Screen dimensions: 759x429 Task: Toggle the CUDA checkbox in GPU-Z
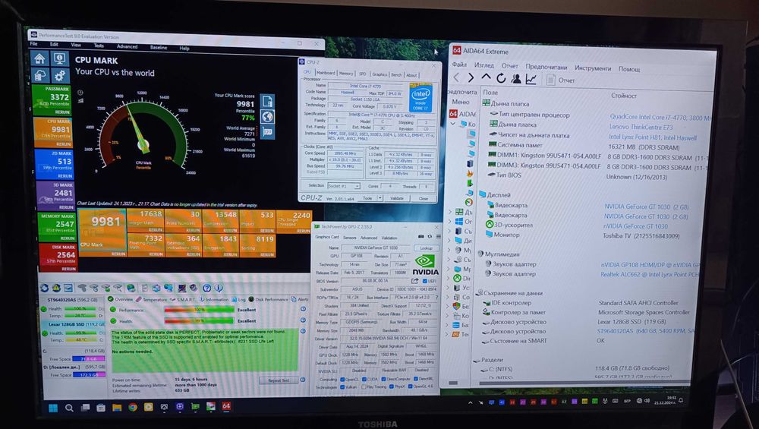(364, 379)
